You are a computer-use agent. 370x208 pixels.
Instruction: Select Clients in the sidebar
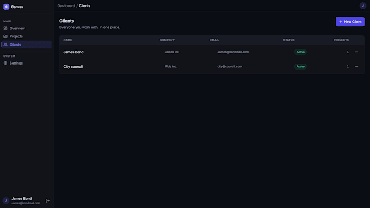point(26,45)
